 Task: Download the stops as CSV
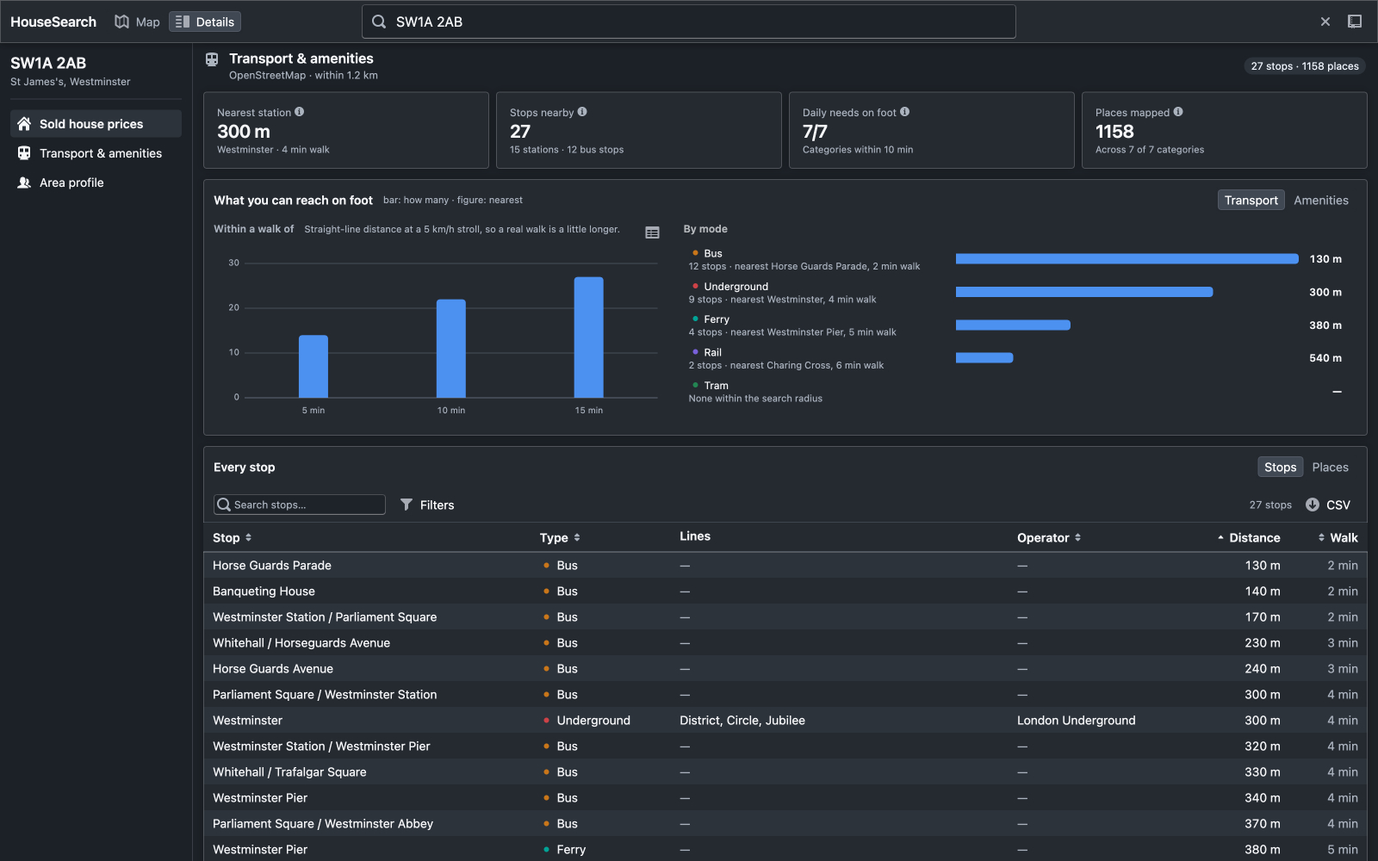click(x=1328, y=505)
